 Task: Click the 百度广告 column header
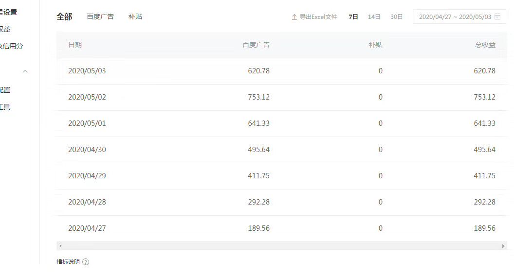click(x=256, y=45)
